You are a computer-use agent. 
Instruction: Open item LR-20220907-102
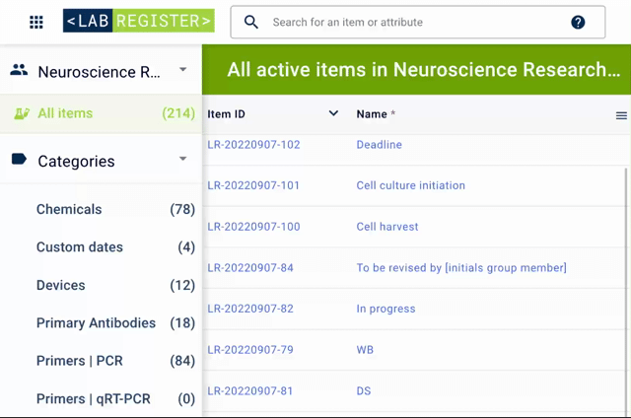pos(253,145)
